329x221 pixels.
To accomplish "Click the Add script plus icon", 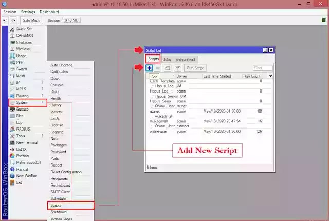I will (x=149, y=68).
